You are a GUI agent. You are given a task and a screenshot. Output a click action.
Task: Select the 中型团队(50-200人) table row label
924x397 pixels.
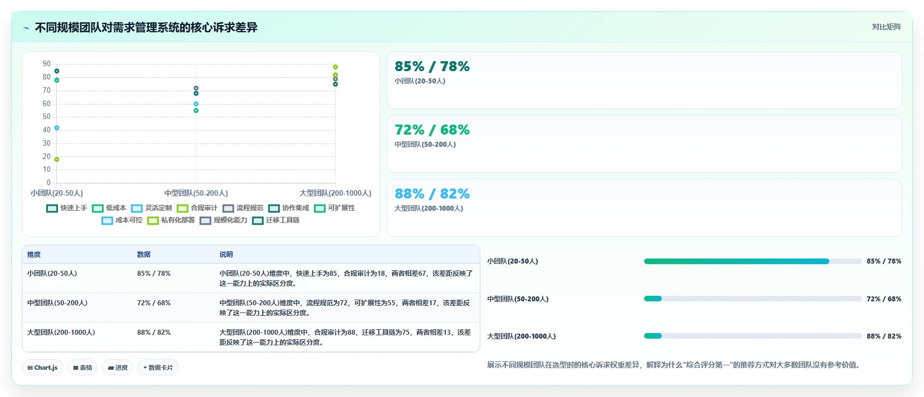(x=57, y=303)
